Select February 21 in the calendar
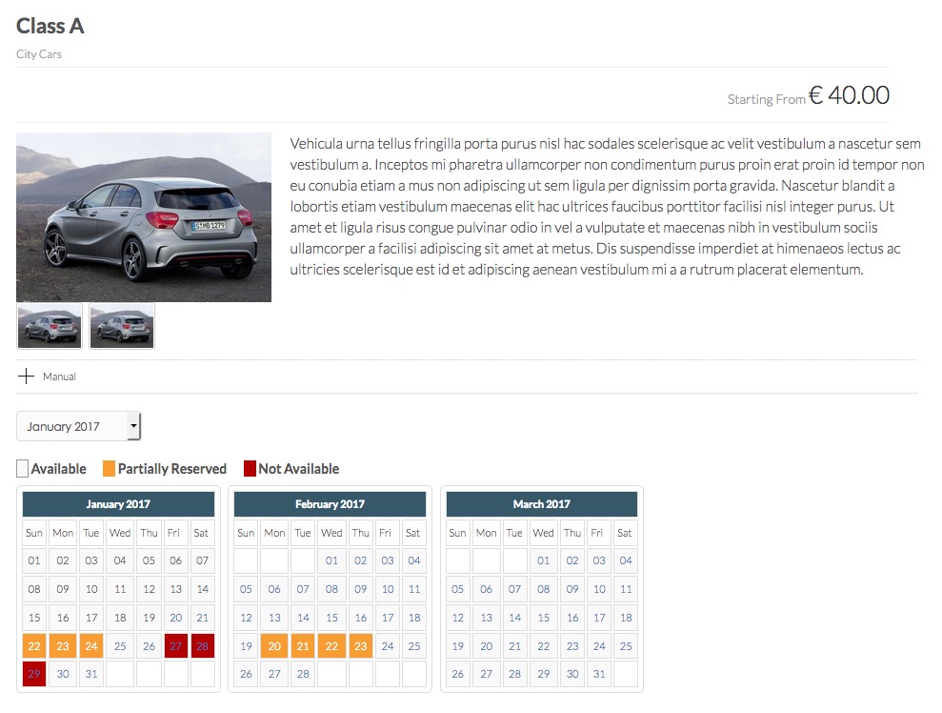The width and height of the screenshot is (942, 713). pyautogui.click(x=303, y=646)
